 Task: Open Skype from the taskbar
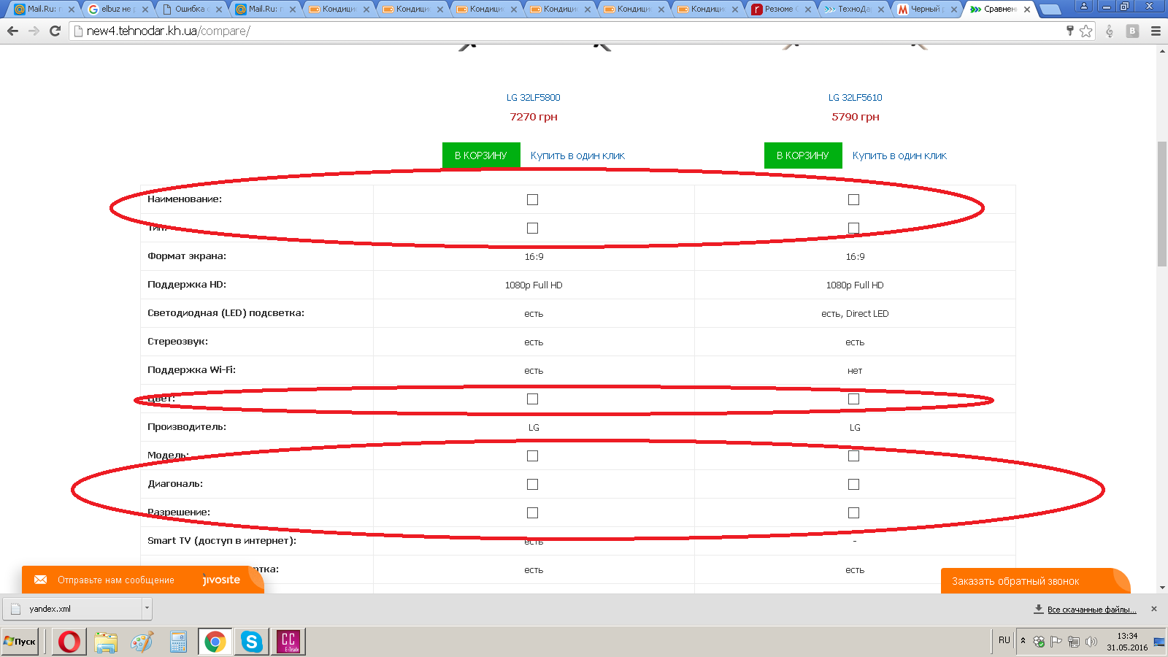252,642
